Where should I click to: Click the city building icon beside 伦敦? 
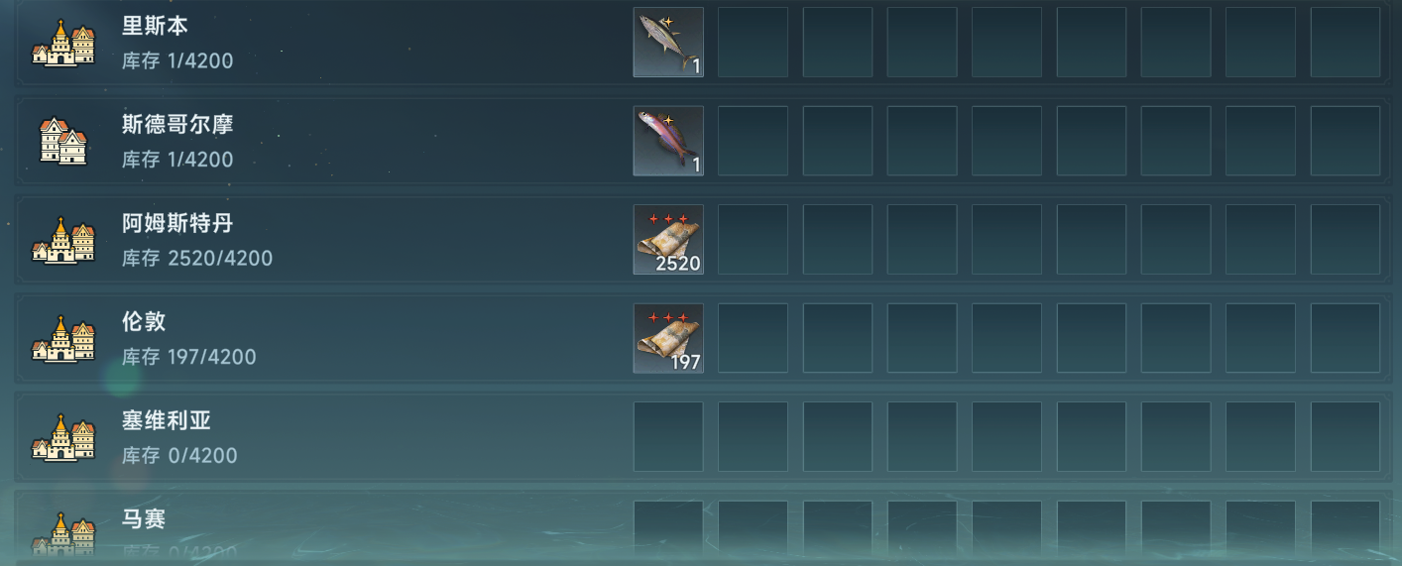pyautogui.click(x=63, y=338)
